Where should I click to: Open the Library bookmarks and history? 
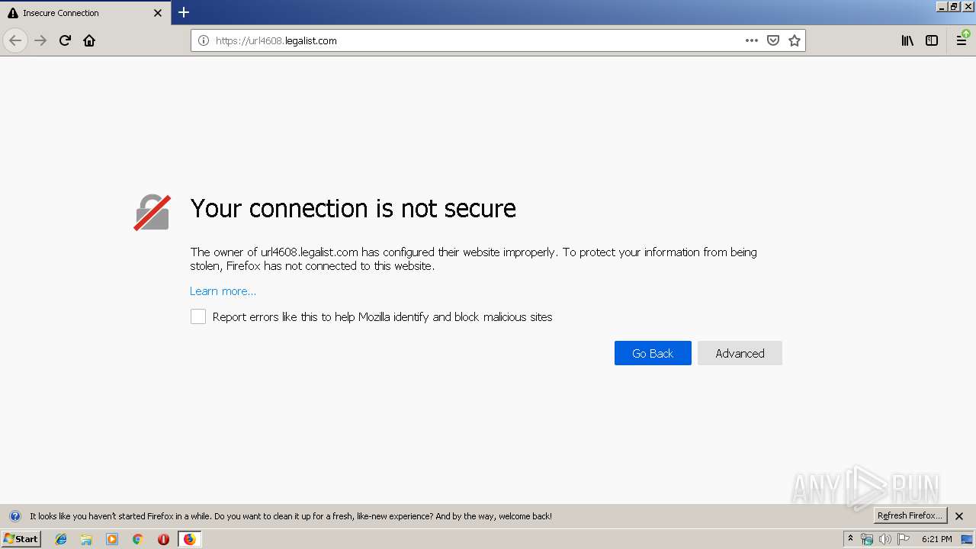coord(907,40)
